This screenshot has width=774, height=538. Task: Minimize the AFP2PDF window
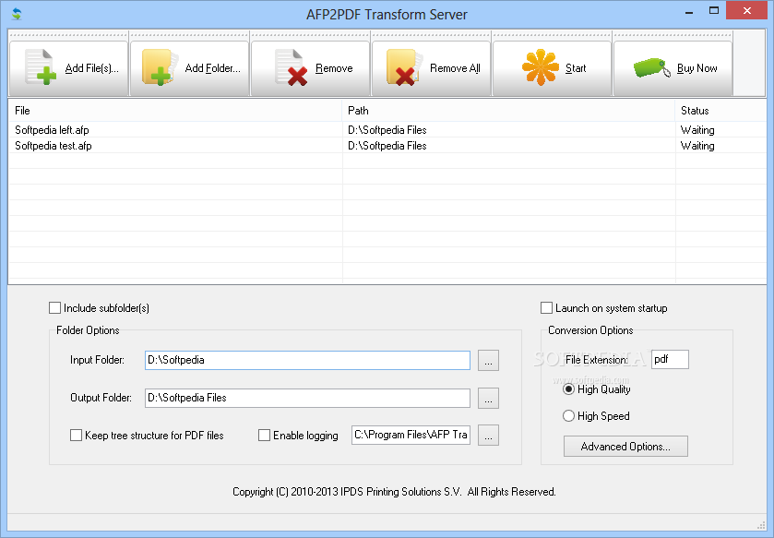[x=689, y=11]
